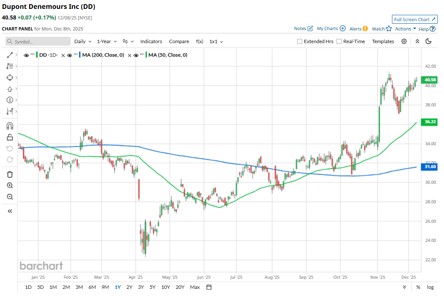Open the My Charts link
The height and width of the screenshot is (296, 444).
point(331,29)
